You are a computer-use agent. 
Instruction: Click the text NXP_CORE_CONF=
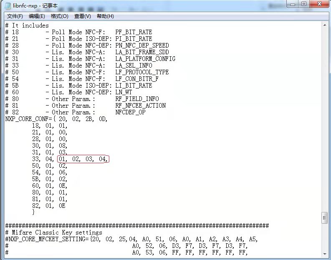[29, 119]
